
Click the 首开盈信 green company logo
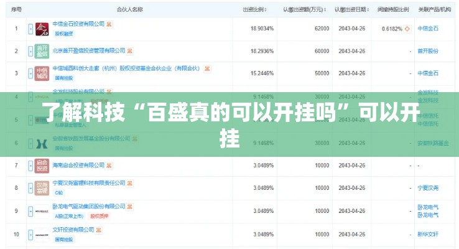42,51
